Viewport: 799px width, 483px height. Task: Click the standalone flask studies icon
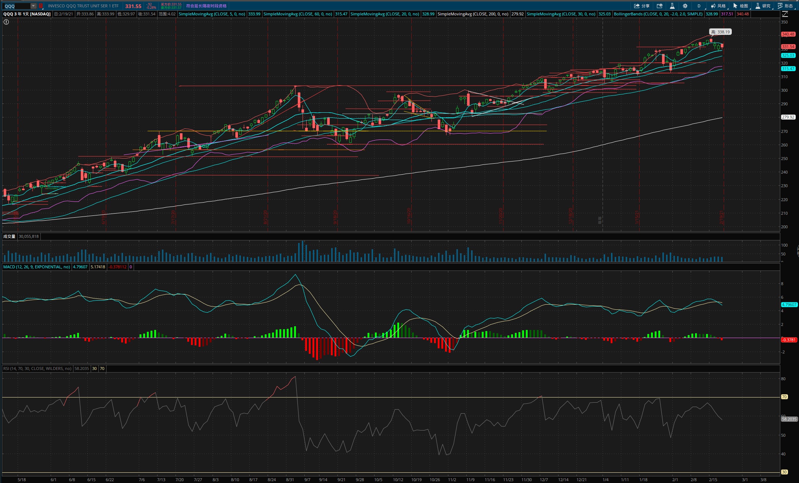pos(672,6)
